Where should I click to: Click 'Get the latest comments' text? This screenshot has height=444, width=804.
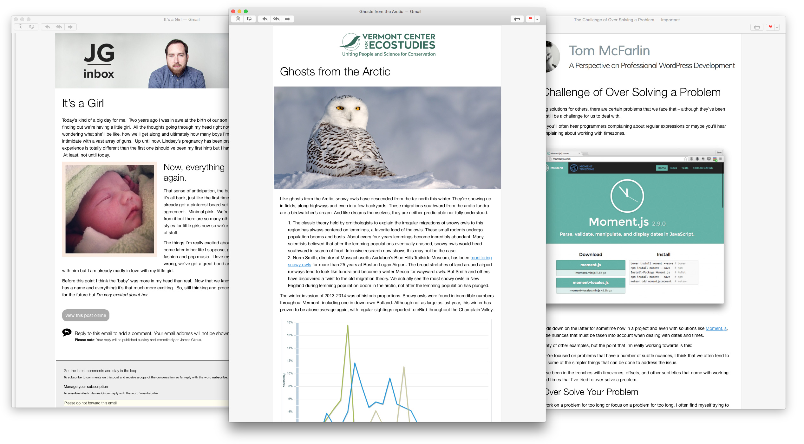coord(101,371)
